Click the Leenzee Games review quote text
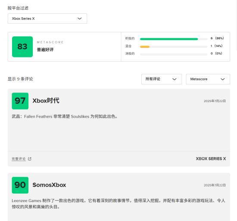Image resolution: width=237 pixels, height=221 pixels. tap(118, 204)
